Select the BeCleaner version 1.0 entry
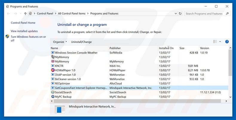Image resolution: width=236 pixels, height=120 pixels. (68, 79)
